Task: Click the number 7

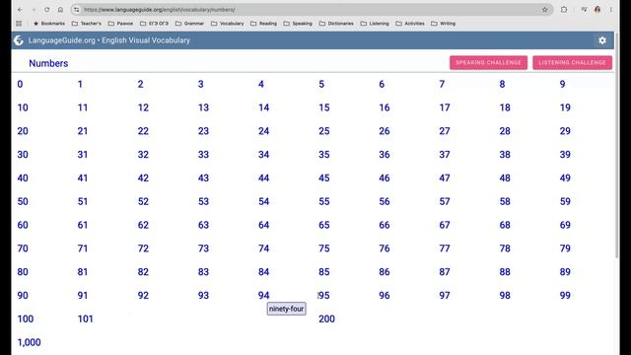Action: pos(442,84)
